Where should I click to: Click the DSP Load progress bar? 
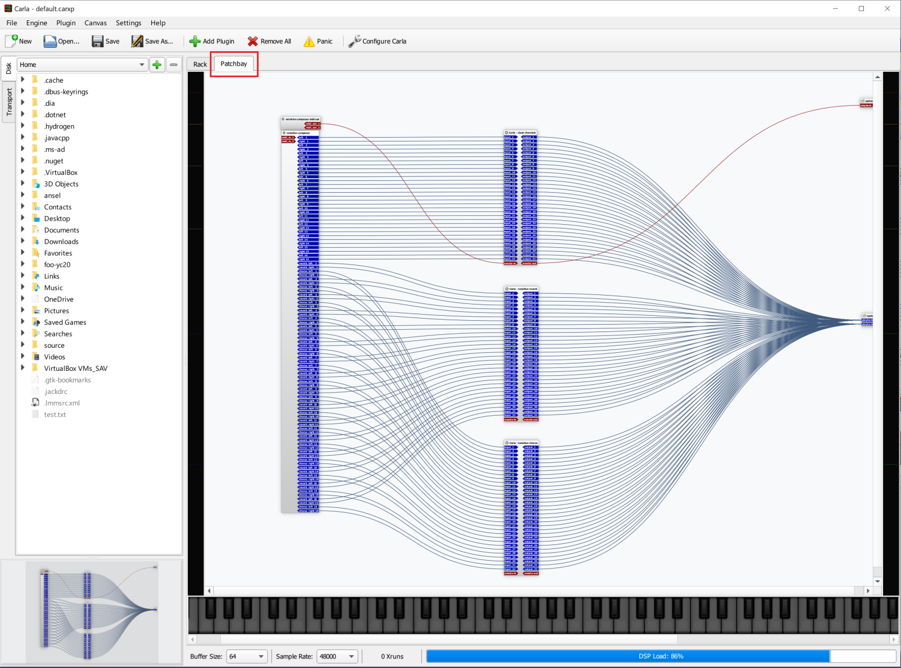pyautogui.click(x=660, y=656)
